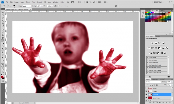Select the Pen tool
Viewport: 174px width, 104px height.
click(x=3, y=52)
